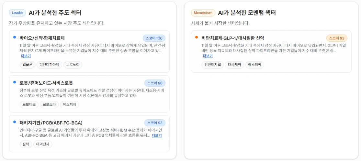Select the 스코어 98 badge
Image resolution: width=361 pixels, height=161 pixels.
[x=155, y=83]
